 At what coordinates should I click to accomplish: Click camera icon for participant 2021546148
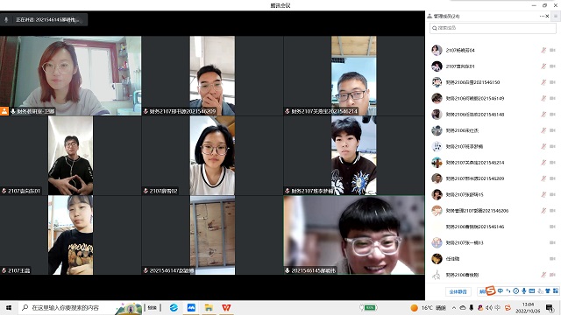click(x=552, y=115)
